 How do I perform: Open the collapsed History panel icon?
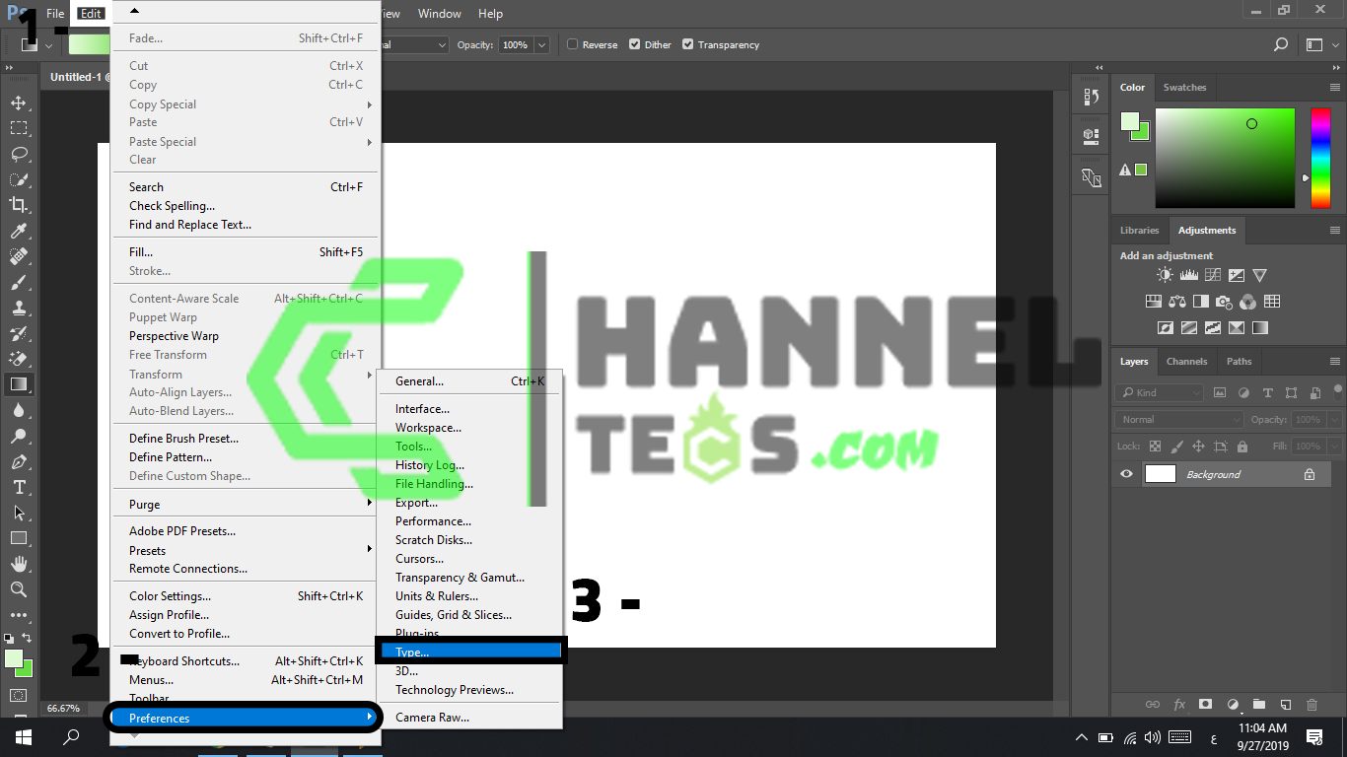pyautogui.click(x=1091, y=97)
